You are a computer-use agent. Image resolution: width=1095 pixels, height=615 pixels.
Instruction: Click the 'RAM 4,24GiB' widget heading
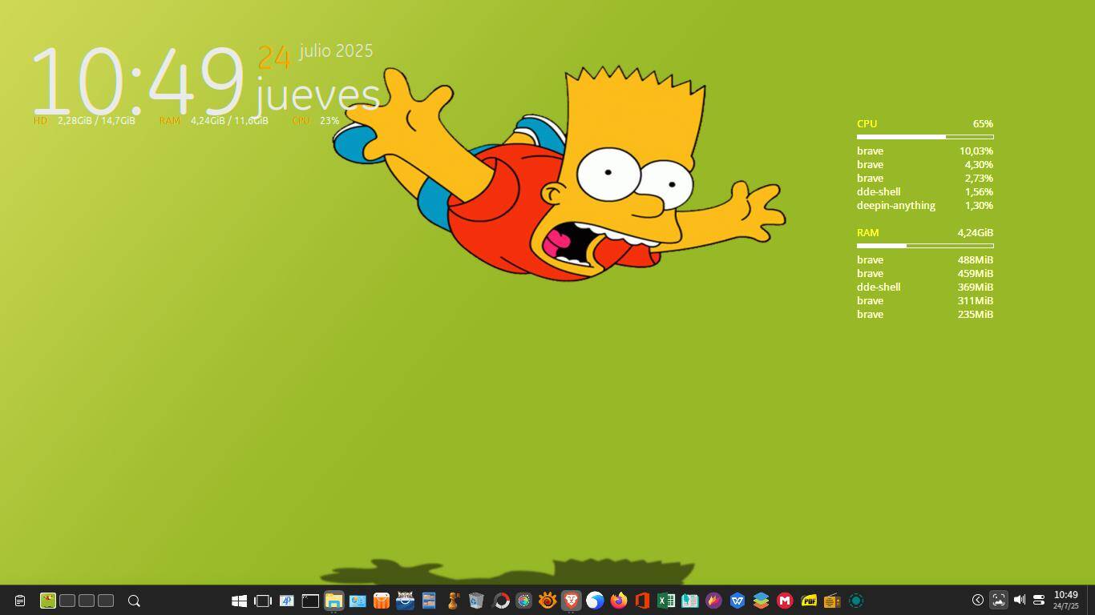pos(925,233)
